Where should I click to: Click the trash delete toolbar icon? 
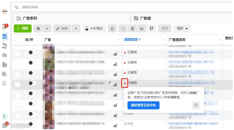pyautogui.click(x=132, y=29)
